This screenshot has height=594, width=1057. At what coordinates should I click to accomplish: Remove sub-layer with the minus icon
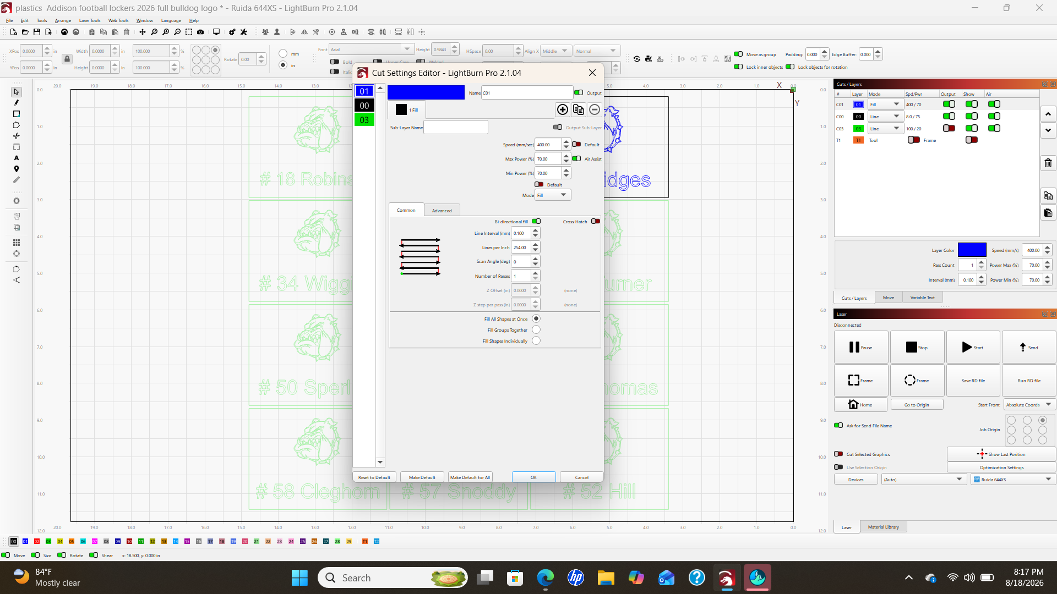pyautogui.click(x=595, y=109)
